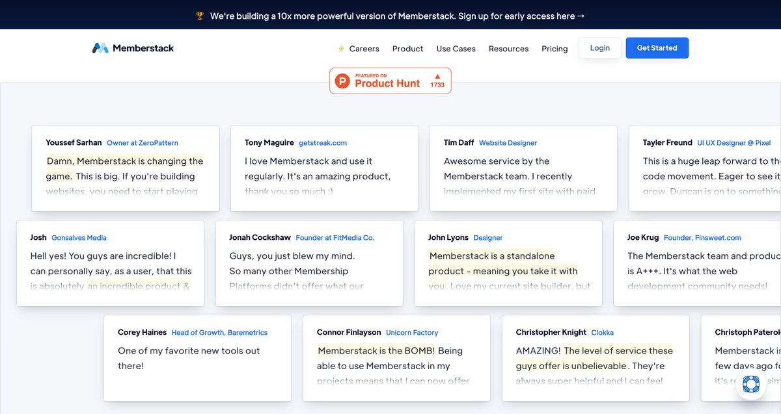Viewport: 781px width, 414px height.
Task: Click highlighted 'Damn, Memberstack is changing the' text
Action: coord(125,161)
